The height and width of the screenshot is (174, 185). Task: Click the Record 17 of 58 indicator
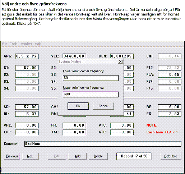click(134, 156)
